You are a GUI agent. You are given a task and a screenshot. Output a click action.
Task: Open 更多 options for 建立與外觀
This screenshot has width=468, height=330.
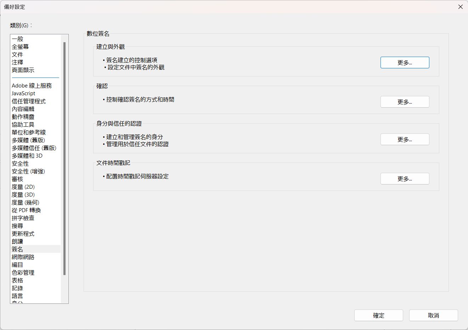[405, 62]
